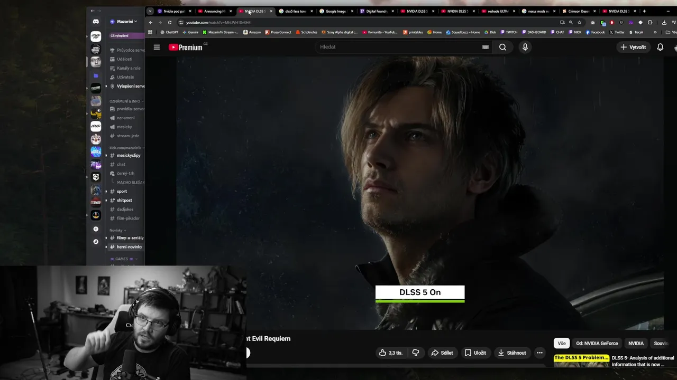Reload the page with refresh icon
Screen dimensions: 677x380
tap(169, 22)
